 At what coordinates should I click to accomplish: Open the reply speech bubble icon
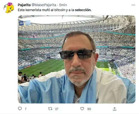pos(20,109)
